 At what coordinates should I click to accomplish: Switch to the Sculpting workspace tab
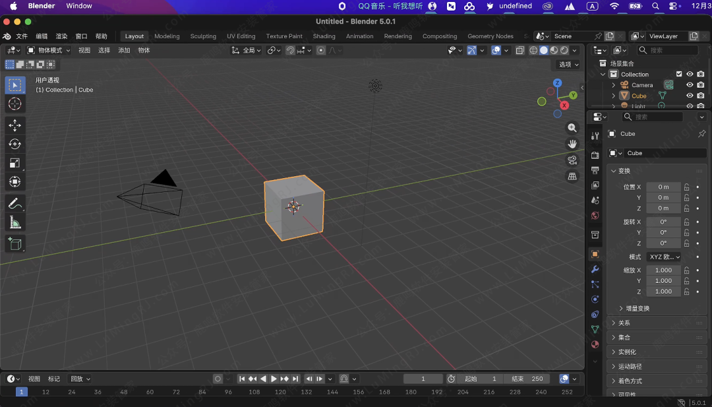(x=203, y=36)
